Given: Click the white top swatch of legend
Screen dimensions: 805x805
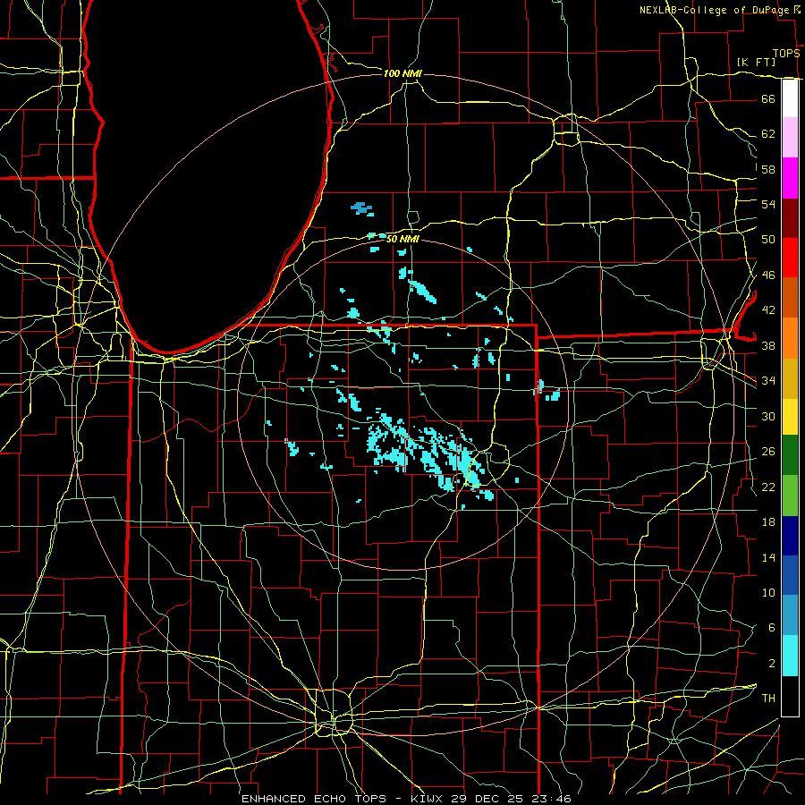Looking at the screenshot, I should tap(790, 98).
